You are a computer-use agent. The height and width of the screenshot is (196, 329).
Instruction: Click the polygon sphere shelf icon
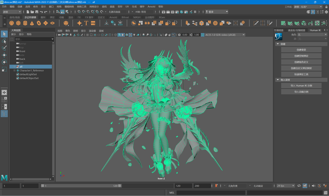(x=11, y=23)
